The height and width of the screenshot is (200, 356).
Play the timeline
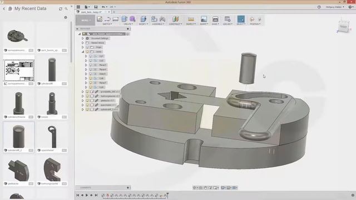(87, 195)
